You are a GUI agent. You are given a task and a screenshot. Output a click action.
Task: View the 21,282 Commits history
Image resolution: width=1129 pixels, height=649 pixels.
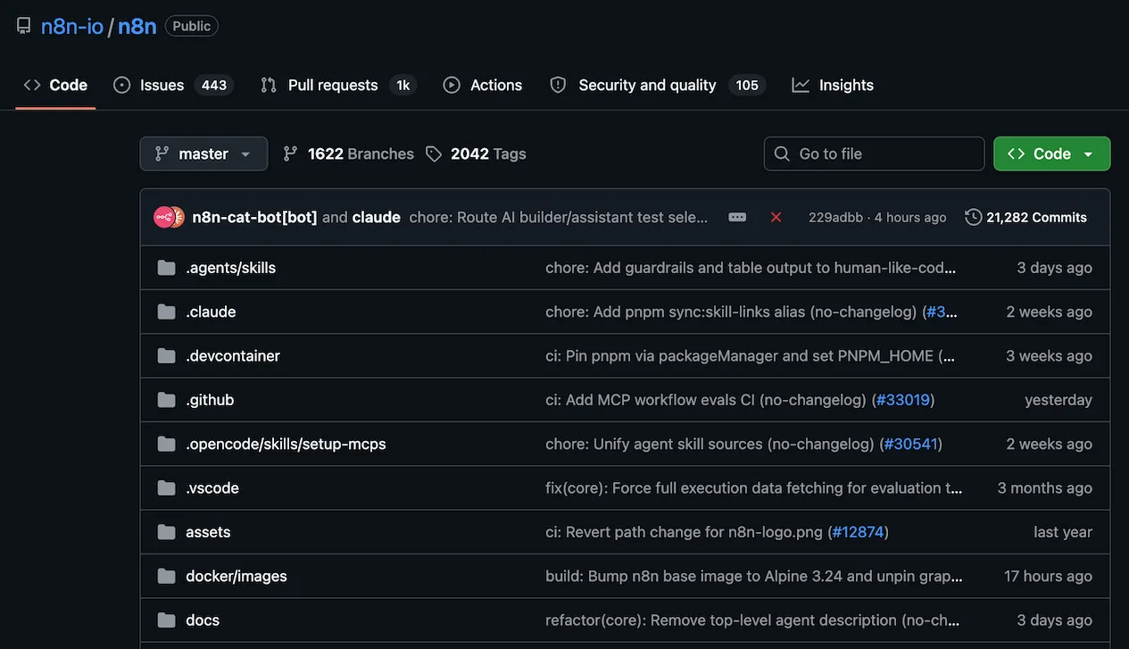(x=1026, y=217)
